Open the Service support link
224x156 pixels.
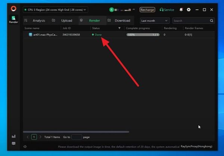click(x=169, y=10)
